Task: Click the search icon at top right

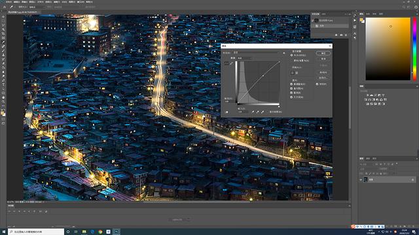Action: [x=403, y=7]
